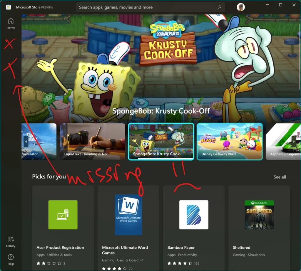Click the Microsoft Store logo icon

tap(8, 7)
